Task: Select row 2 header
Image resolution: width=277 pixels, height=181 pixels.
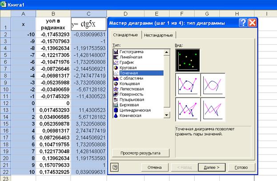Action: pos(6,34)
